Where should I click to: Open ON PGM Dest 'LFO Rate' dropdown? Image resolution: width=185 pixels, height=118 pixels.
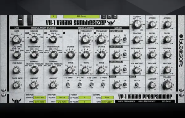point(62,102)
